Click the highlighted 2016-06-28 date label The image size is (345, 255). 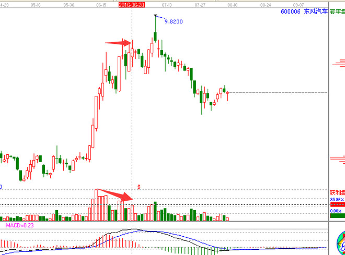click(x=132, y=5)
